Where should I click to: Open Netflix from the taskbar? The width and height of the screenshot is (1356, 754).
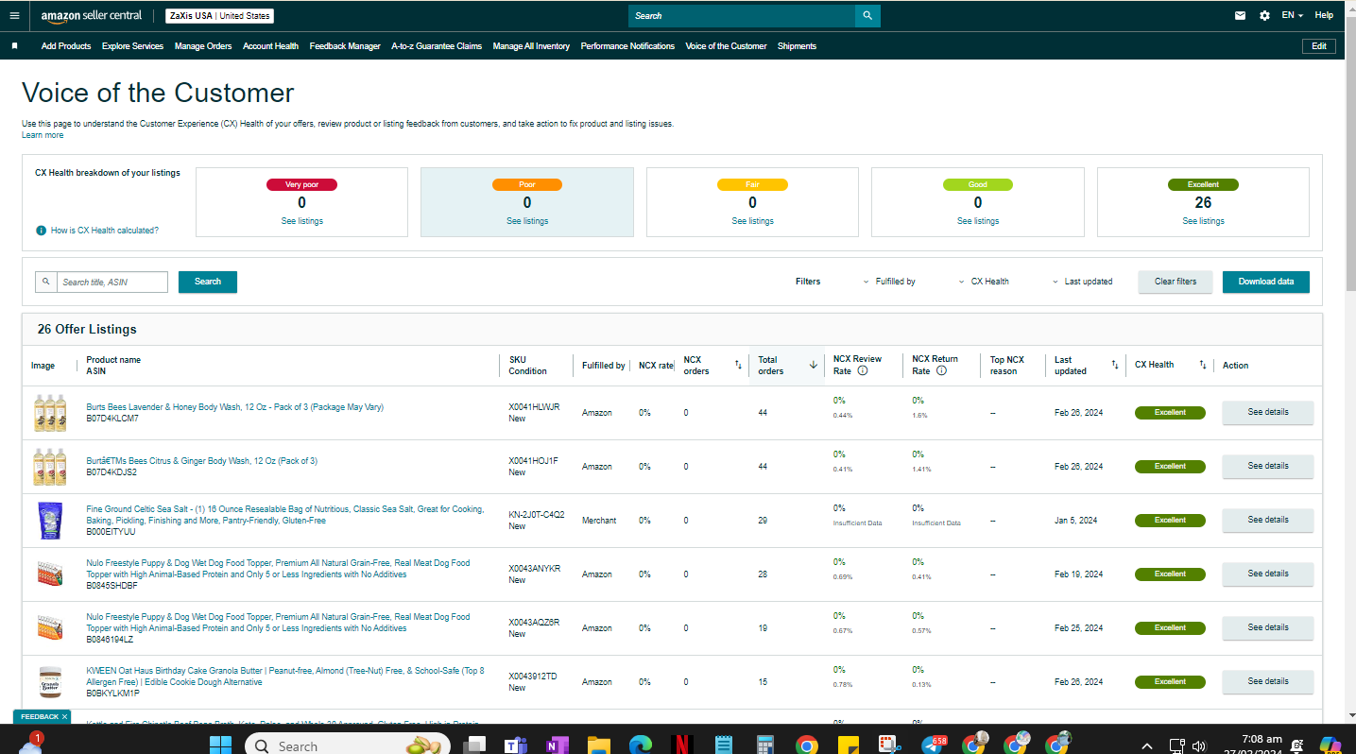pos(682,745)
